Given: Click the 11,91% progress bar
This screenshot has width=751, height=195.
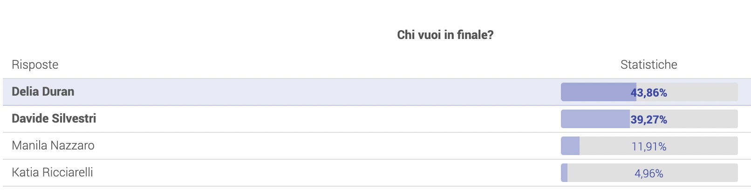Looking at the screenshot, I should pyautogui.click(x=649, y=146).
